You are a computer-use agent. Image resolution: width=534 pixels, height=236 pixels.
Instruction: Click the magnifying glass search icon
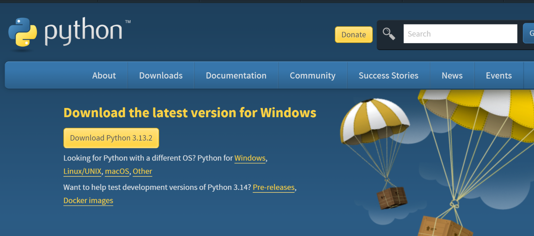389,34
